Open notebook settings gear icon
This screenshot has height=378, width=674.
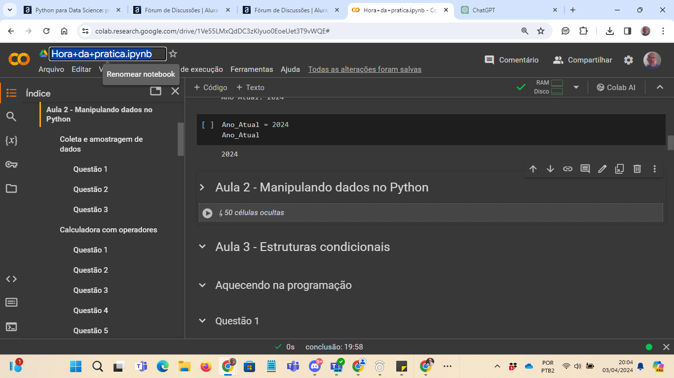point(628,60)
